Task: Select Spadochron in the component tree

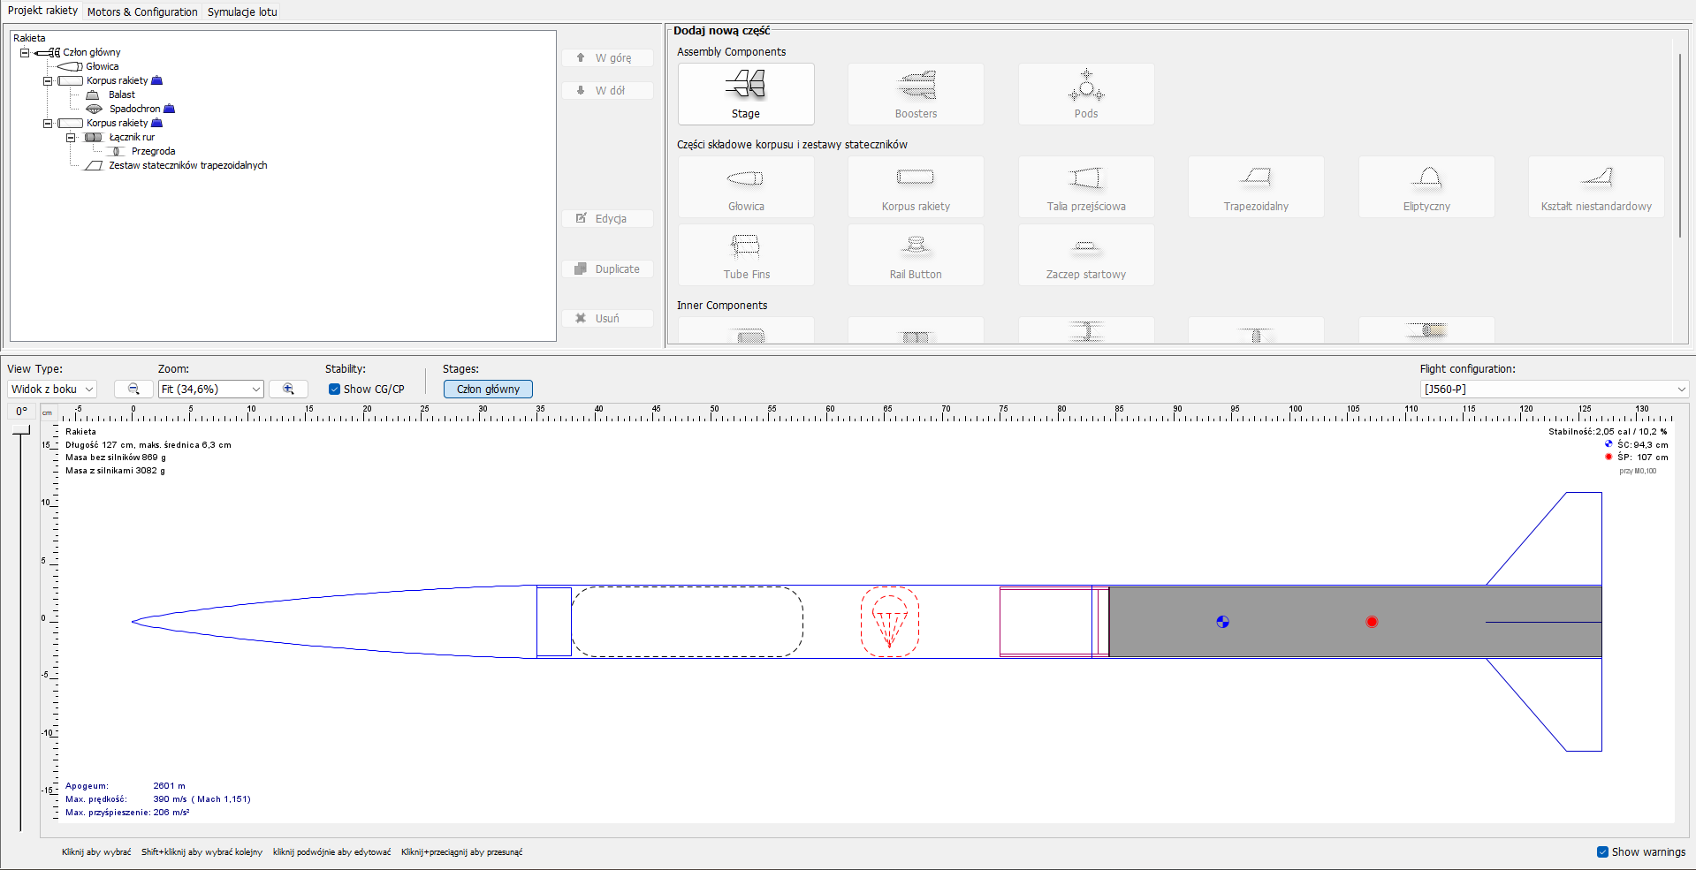Action: tap(135, 109)
